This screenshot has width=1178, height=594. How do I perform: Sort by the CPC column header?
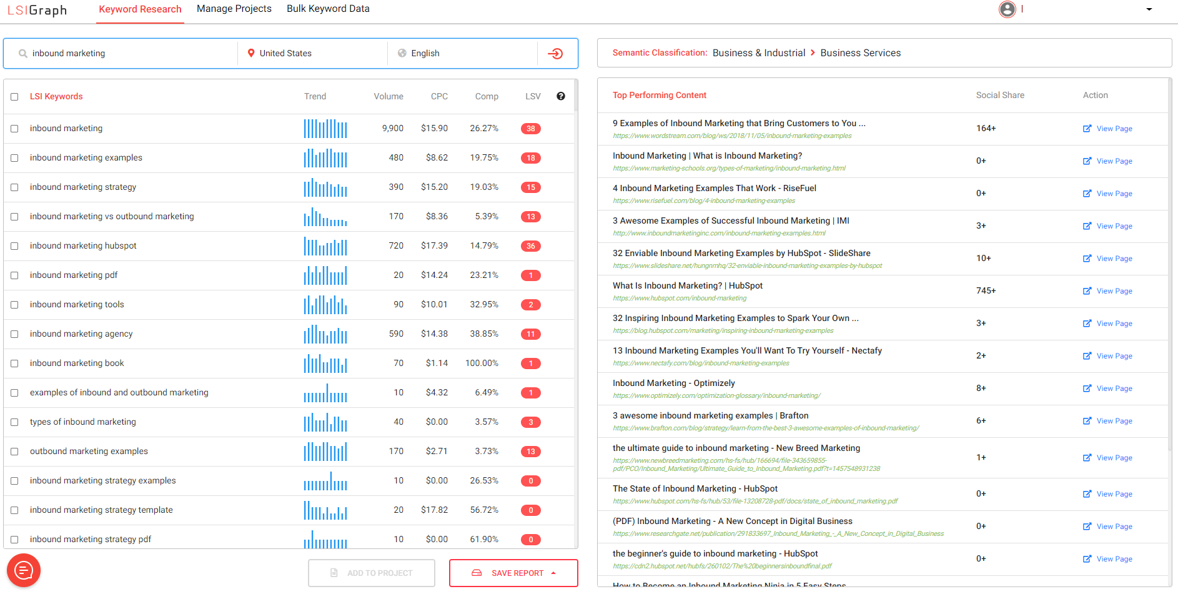(x=439, y=96)
